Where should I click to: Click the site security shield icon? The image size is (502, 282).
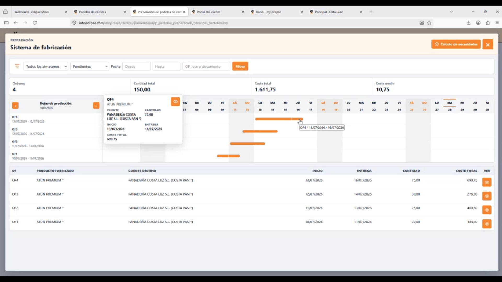point(74,23)
